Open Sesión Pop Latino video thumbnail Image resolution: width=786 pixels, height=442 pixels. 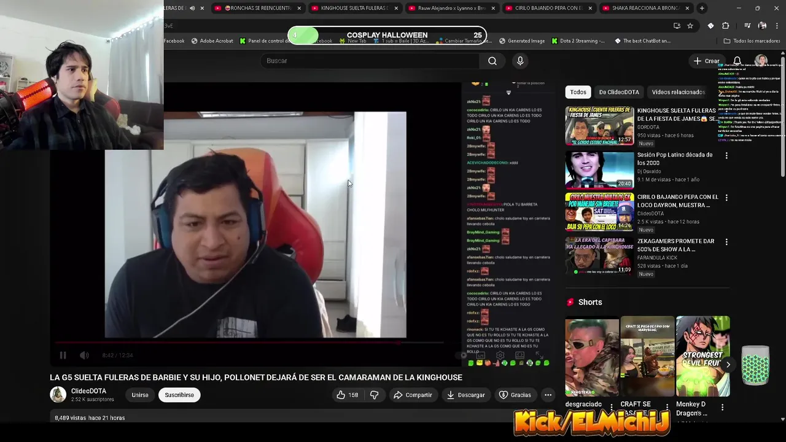click(x=599, y=169)
